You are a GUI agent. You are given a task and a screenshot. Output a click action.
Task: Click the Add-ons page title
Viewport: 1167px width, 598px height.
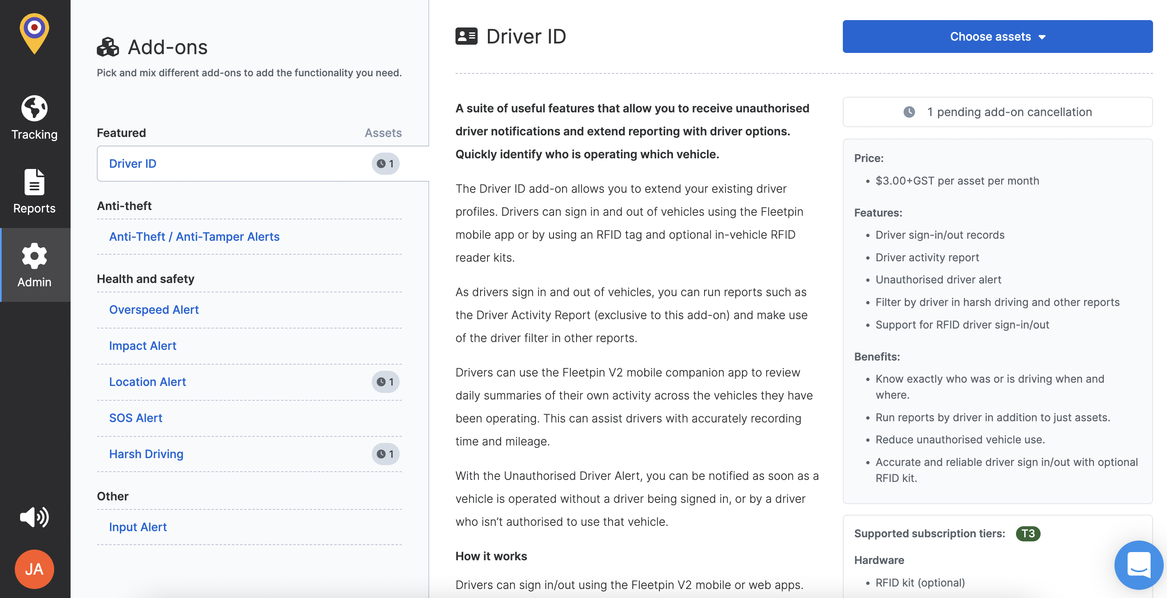(x=167, y=47)
